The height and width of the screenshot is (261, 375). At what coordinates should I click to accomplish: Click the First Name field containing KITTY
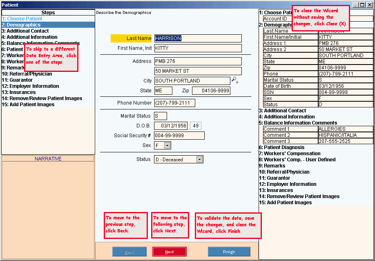198,48
